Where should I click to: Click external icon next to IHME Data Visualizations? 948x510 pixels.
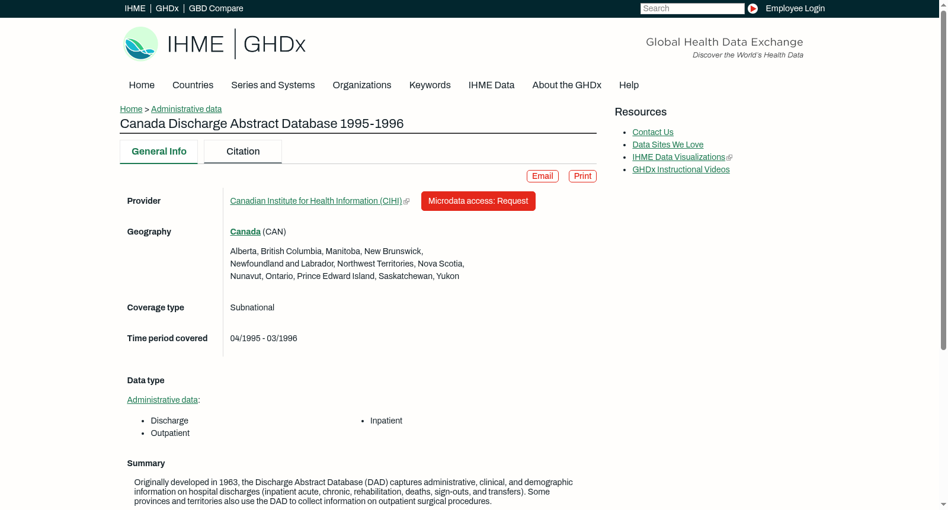tap(729, 158)
